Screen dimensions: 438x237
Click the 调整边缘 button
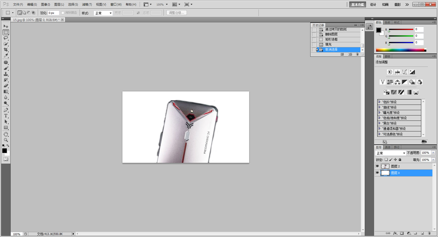click(176, 12)
